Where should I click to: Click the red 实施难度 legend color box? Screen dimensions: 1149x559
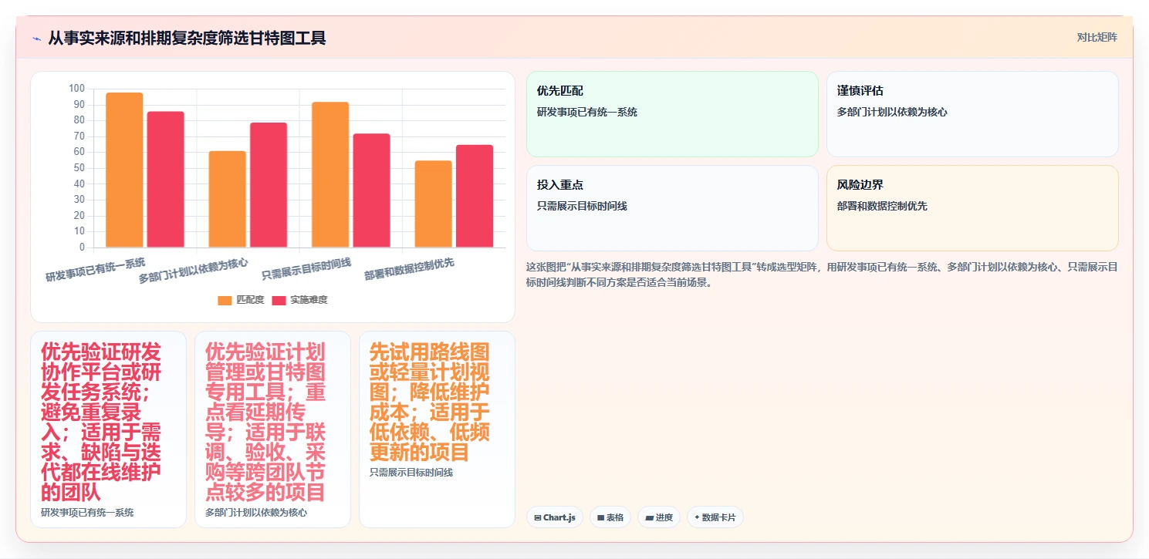279,300
